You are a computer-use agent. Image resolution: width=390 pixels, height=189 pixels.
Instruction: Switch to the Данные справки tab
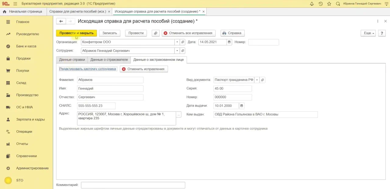point(72,60)
